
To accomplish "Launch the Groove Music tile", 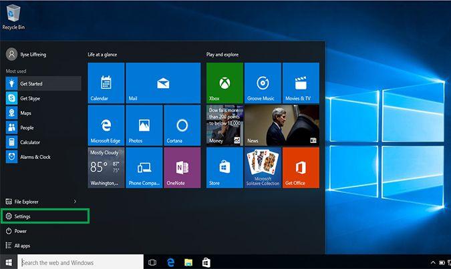I will pos(263,83).
